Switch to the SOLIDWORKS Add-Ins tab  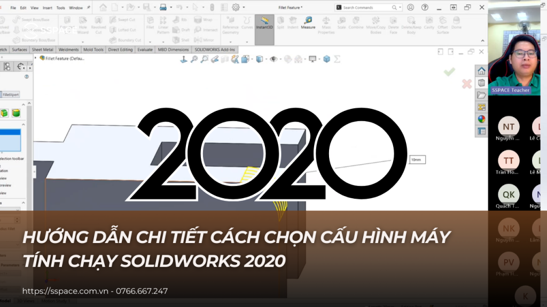tap(215, 50)
